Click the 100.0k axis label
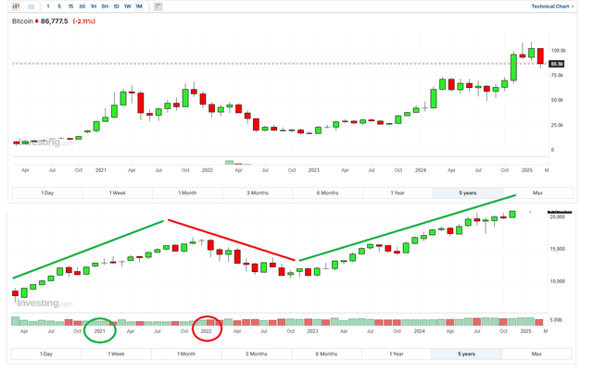This screenshot has width=593, height=371. click(x=558, y=51)
